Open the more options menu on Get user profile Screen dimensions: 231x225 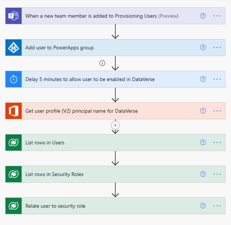point(217,111)
